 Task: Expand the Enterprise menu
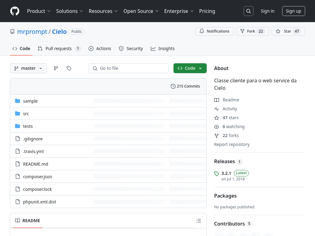(179, 11)
